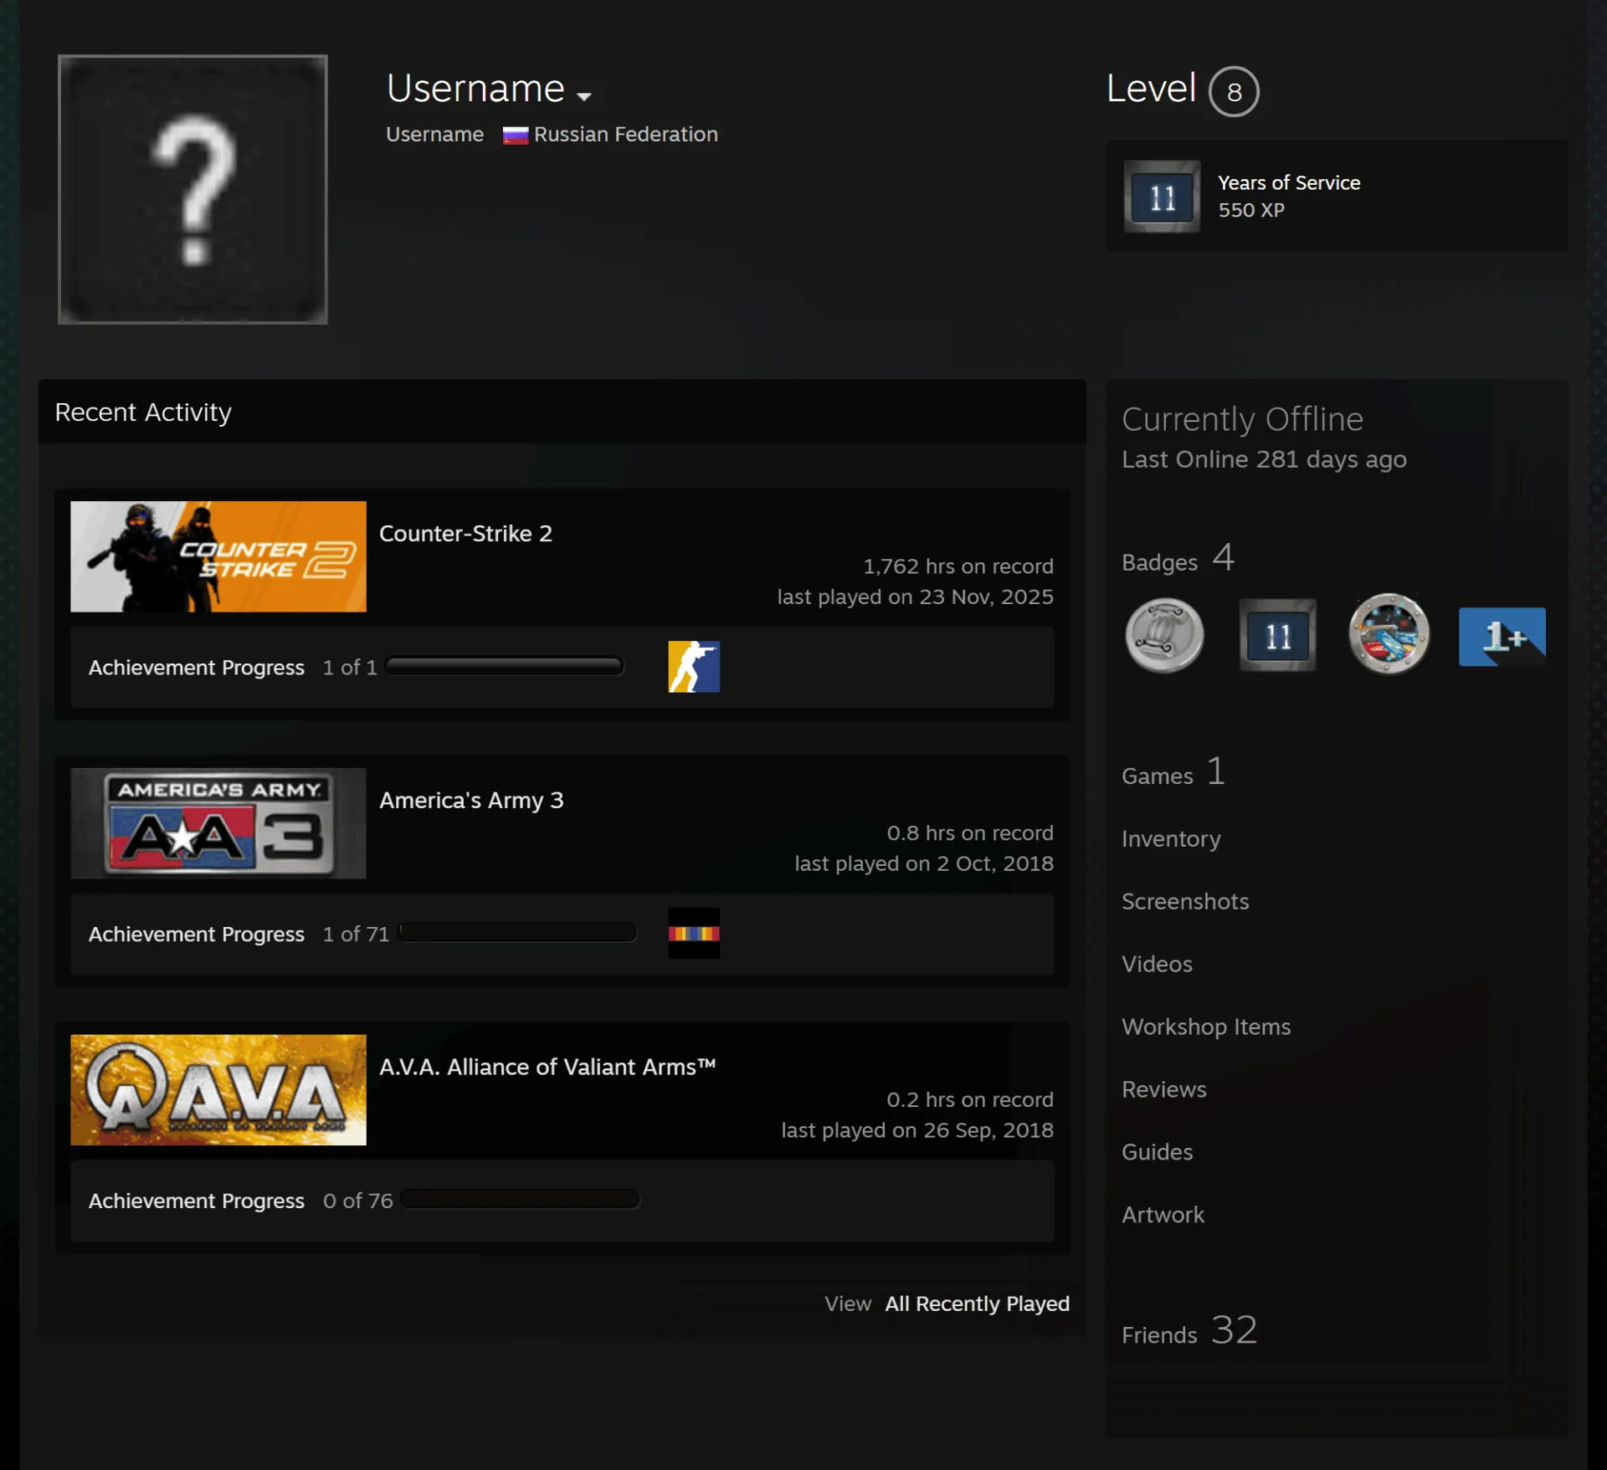Click the 11 years badge in Badges row
Image resolution: width=1607 pixels, height=1470 pixels.
1277,636
